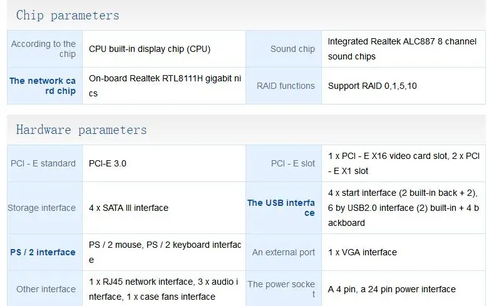This screenshot has width=489, height=306.
Task: Click the "The network card chip" link
Action: point(43,86)
